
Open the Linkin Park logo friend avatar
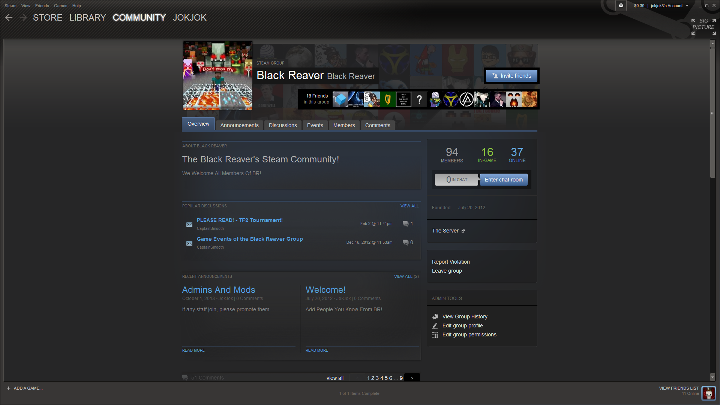point(466,99)
